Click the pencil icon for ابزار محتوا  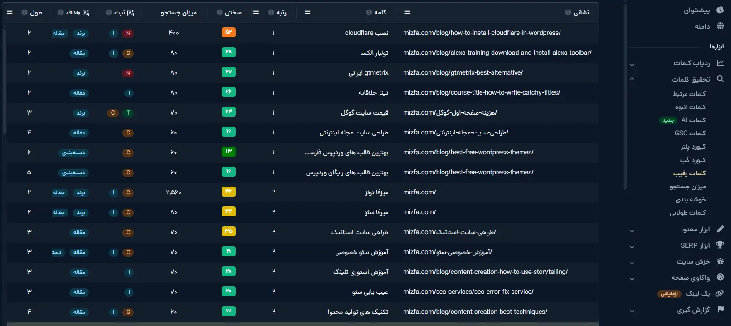pos(720,229)
